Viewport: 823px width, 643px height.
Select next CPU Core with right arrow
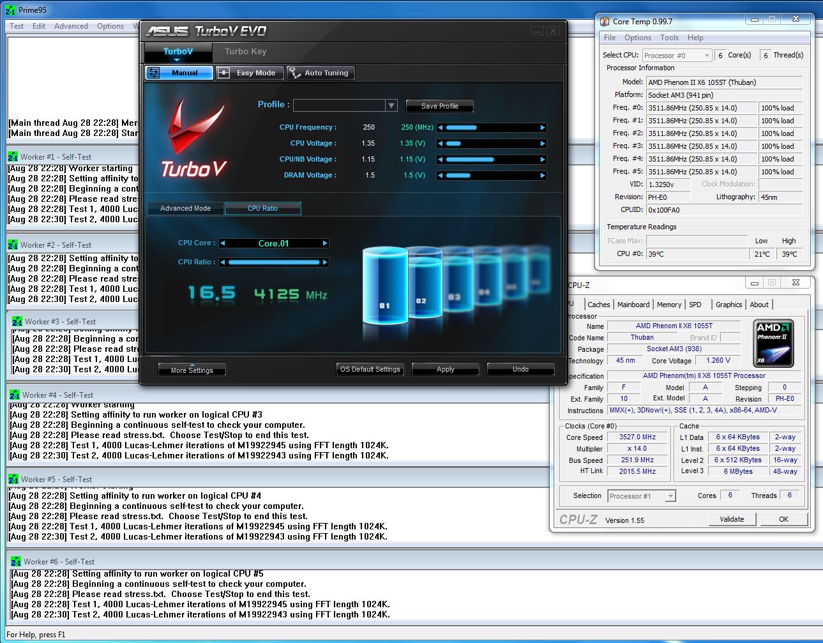pyautogui.click(x=325, y=243)
